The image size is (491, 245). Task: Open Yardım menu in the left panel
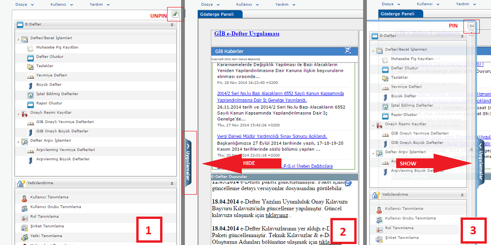pos(99,4)
